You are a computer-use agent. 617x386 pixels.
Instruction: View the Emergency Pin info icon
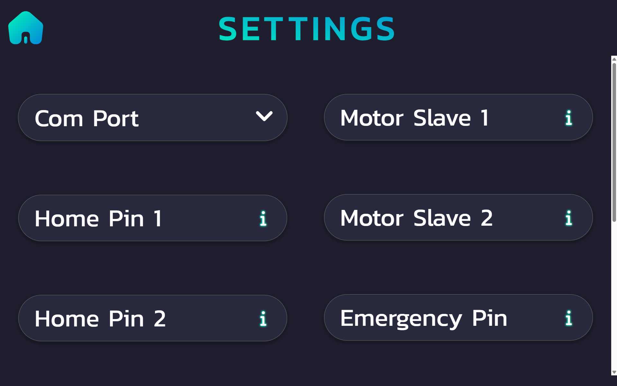[568, 318]
